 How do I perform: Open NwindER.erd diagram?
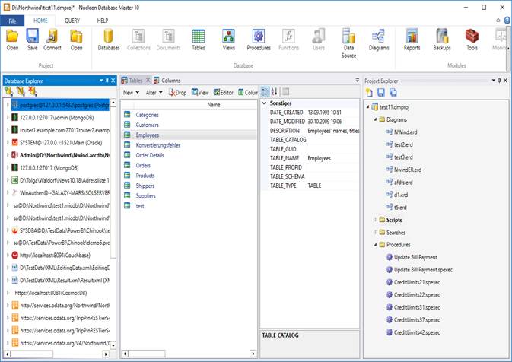coord(408,170)
